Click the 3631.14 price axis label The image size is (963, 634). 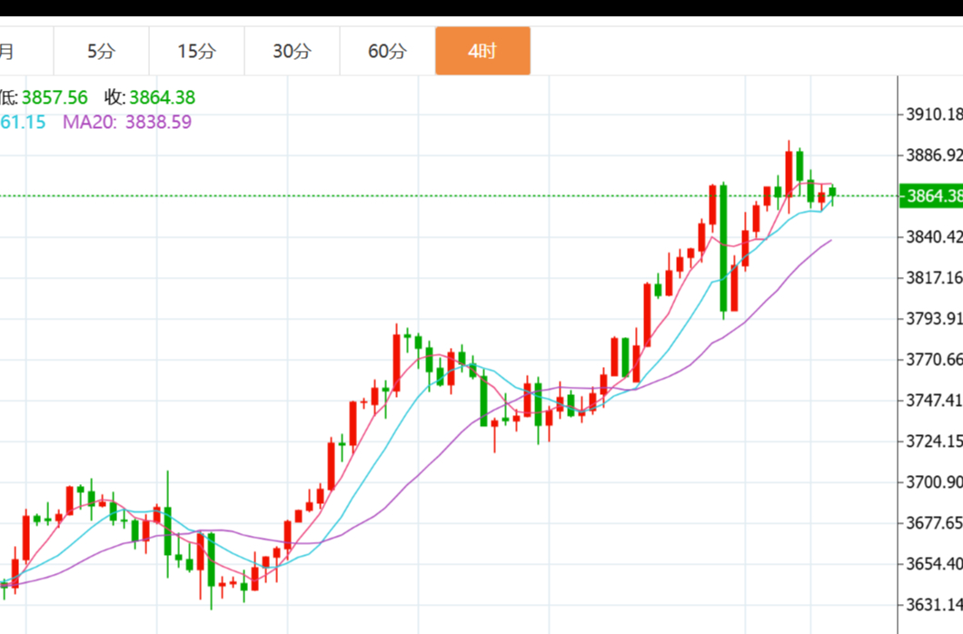click(x=934, y=605)
